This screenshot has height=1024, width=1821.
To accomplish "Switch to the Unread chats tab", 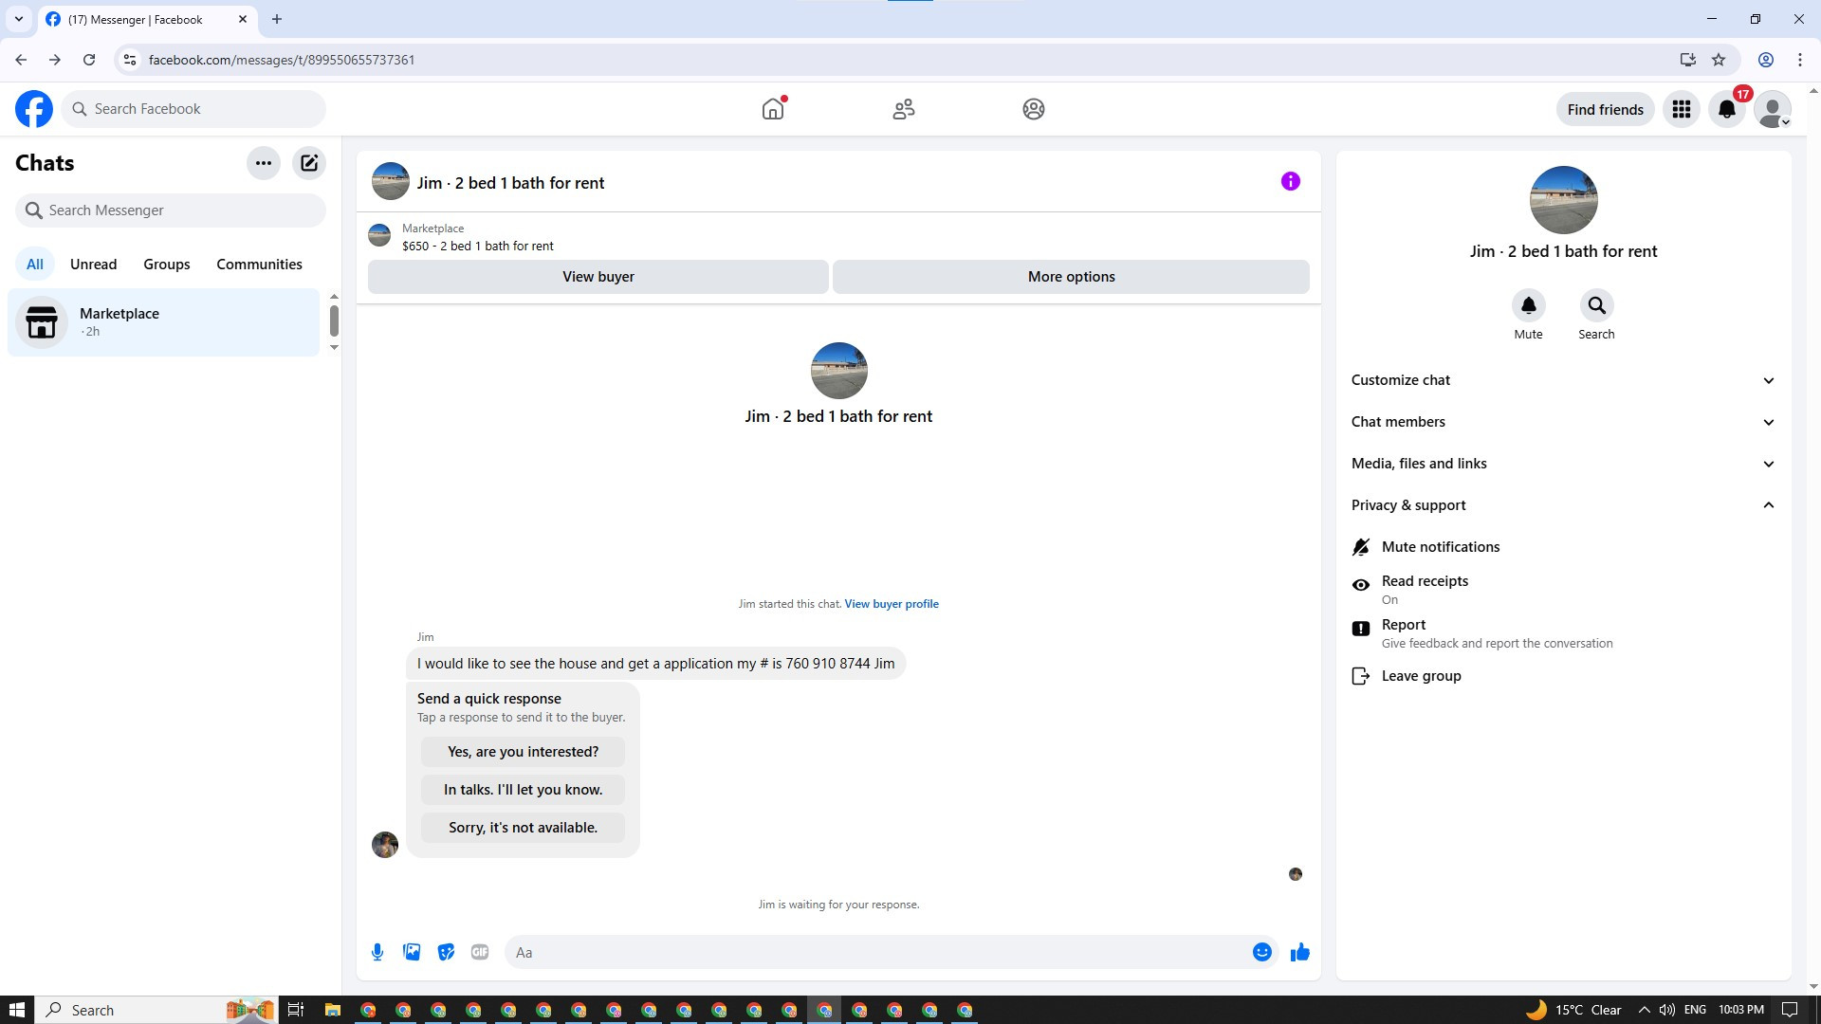I will pos(93,265).
